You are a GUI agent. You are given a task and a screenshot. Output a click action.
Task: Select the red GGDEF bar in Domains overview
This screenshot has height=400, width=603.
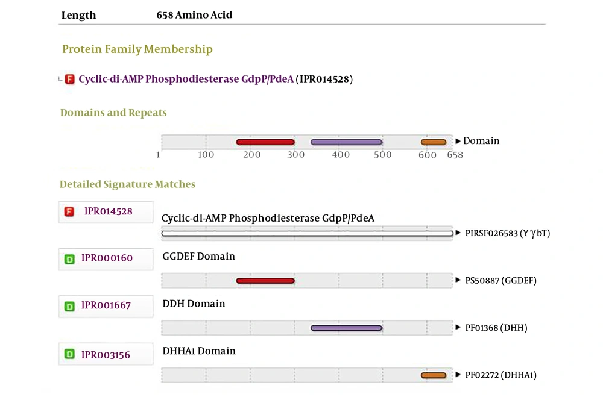pos(265,142)
